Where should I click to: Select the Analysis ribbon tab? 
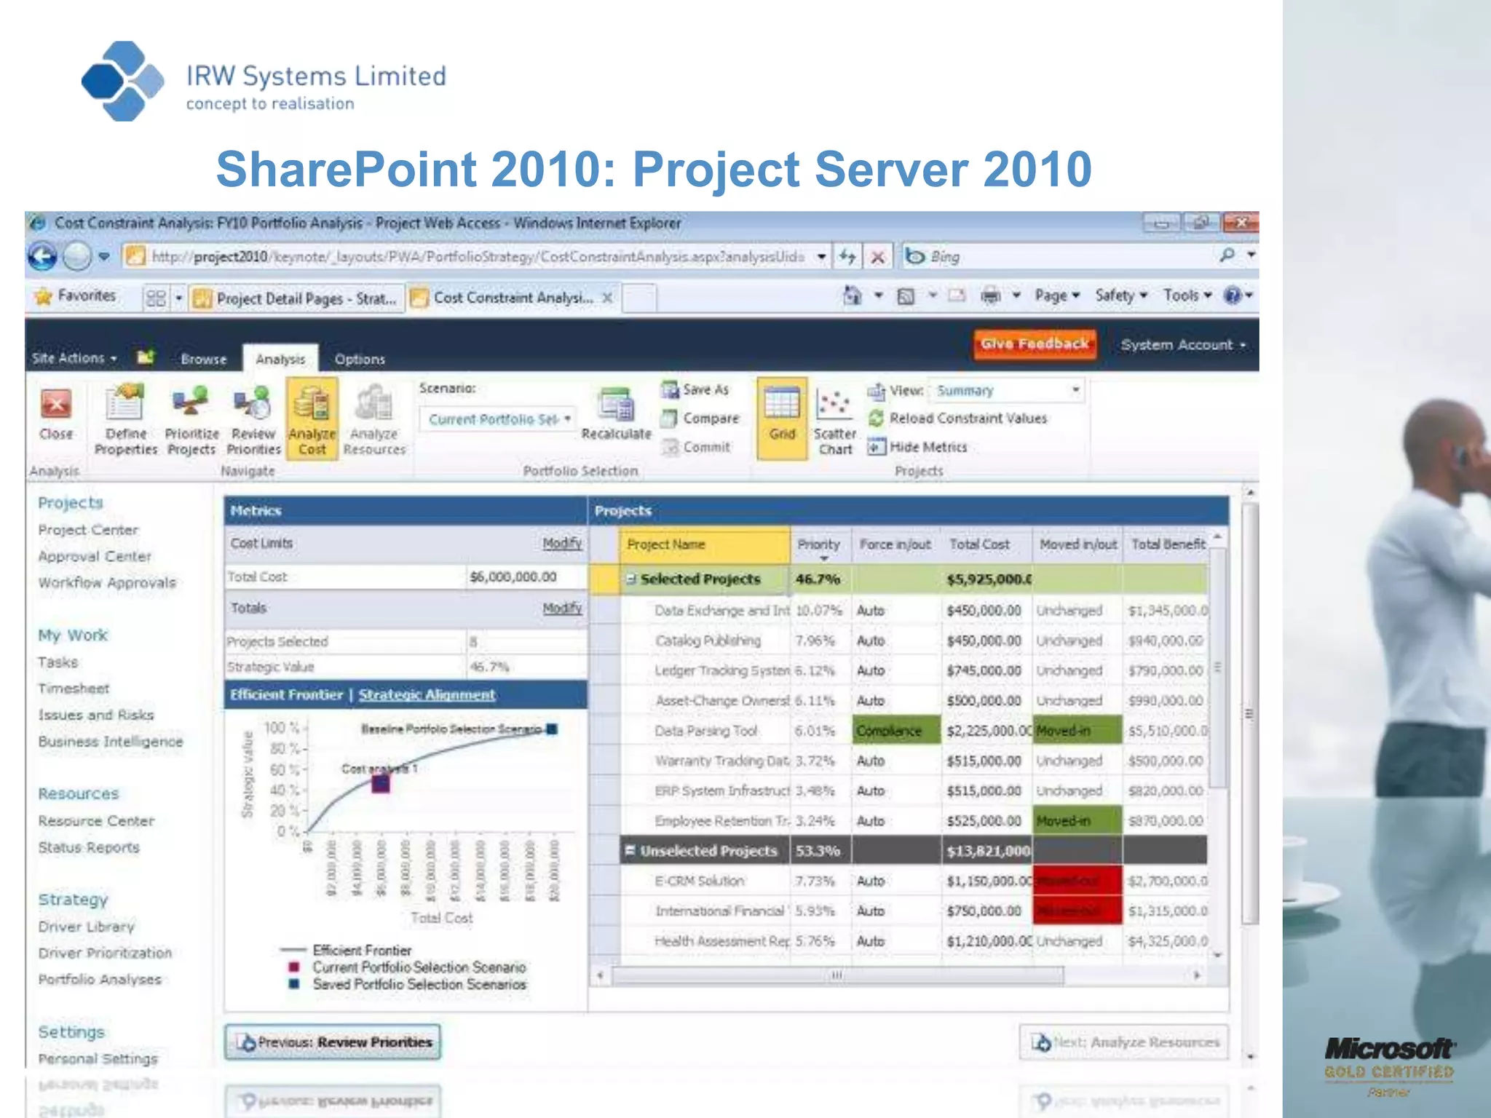[280, 359]
